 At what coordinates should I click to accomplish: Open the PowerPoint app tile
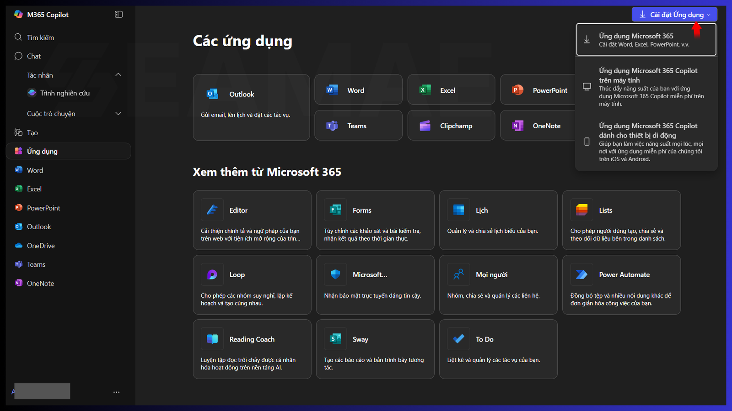tap(538, 90)
